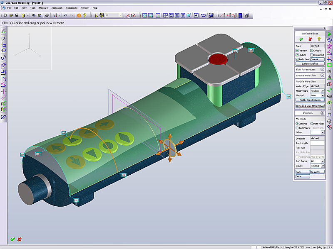Toggle the Preview checkbox
This screenshot has width=333, height=249.
pos(297,50)
